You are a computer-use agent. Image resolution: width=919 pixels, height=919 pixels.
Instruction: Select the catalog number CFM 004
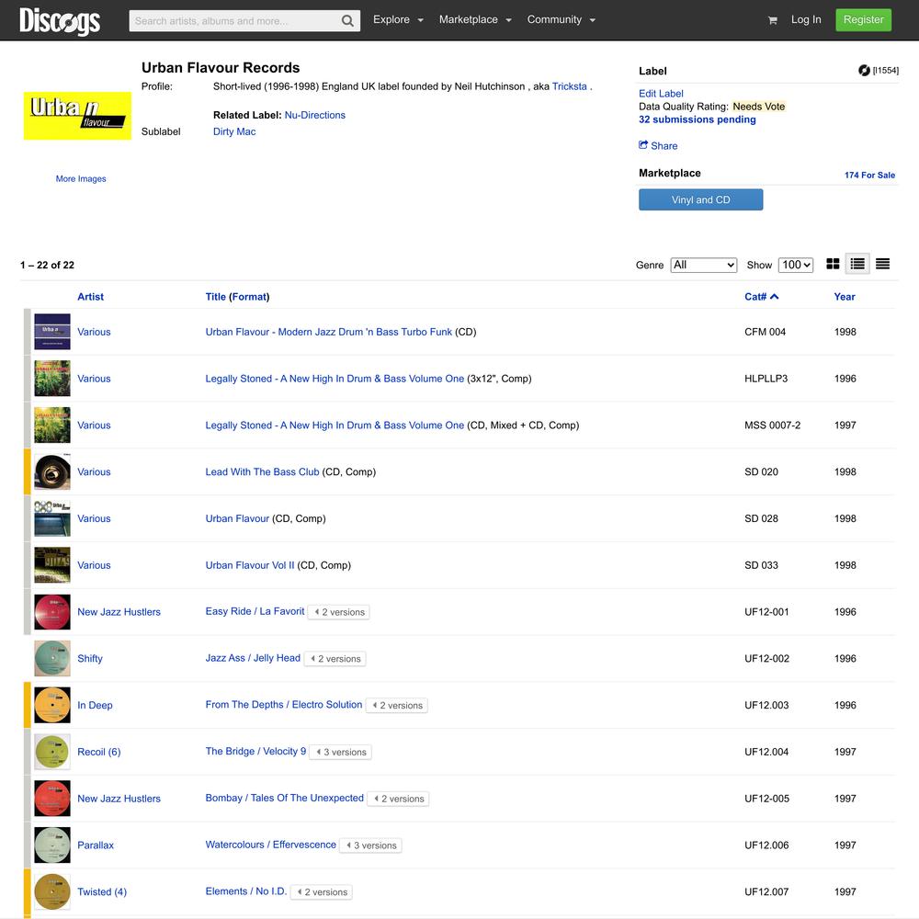point(765,332)
